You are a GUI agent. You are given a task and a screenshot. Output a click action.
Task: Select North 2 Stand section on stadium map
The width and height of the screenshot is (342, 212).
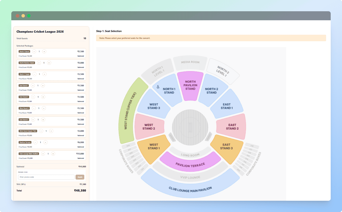(x=212, y=91)
